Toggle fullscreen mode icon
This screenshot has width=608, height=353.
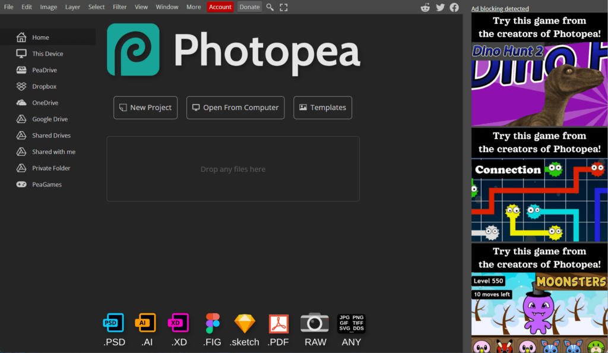pos(284,7)
